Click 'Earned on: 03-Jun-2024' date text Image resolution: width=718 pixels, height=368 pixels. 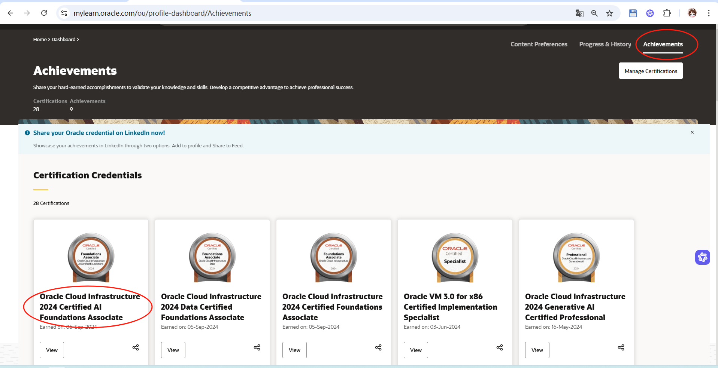coord(432,327)
